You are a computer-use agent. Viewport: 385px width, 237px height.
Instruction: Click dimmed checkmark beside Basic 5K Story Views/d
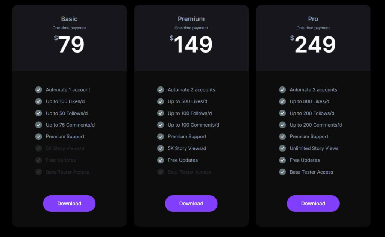point(39,148)
